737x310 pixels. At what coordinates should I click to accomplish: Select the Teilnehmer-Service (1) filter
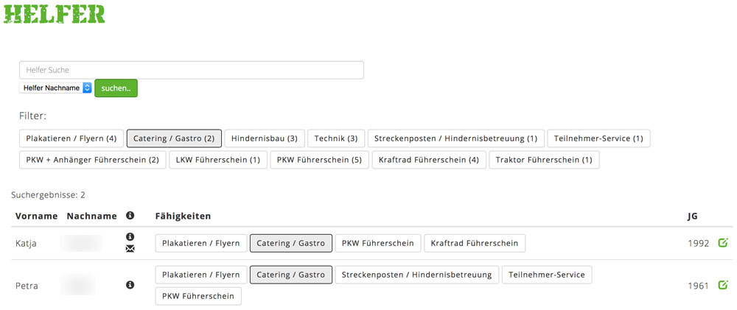point(598,138)
